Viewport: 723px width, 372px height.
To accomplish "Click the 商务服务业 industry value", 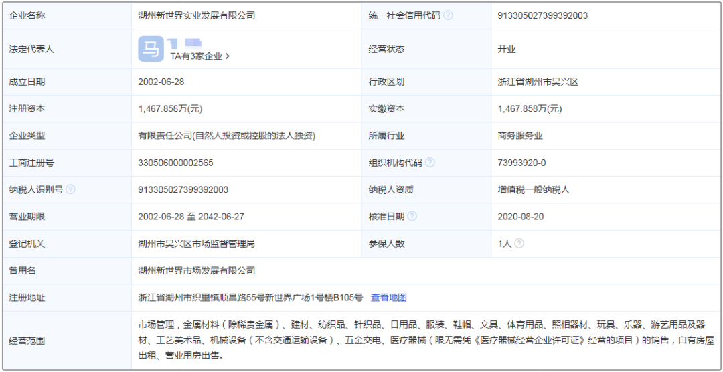I will (520, 136).
